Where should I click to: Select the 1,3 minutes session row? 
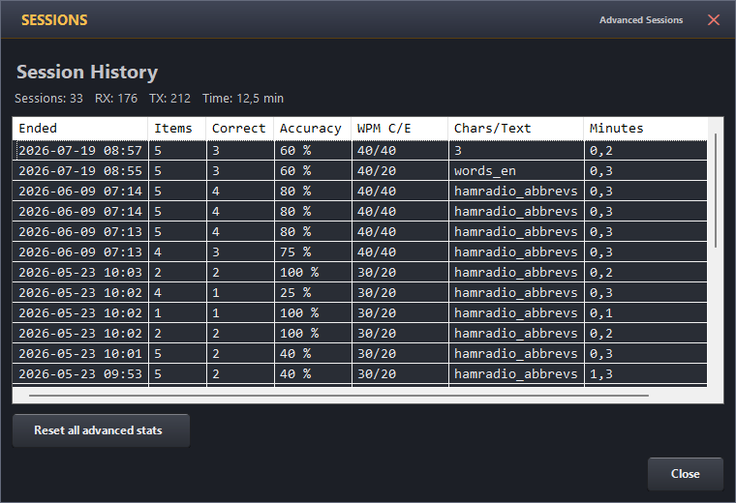click(360, 373)
